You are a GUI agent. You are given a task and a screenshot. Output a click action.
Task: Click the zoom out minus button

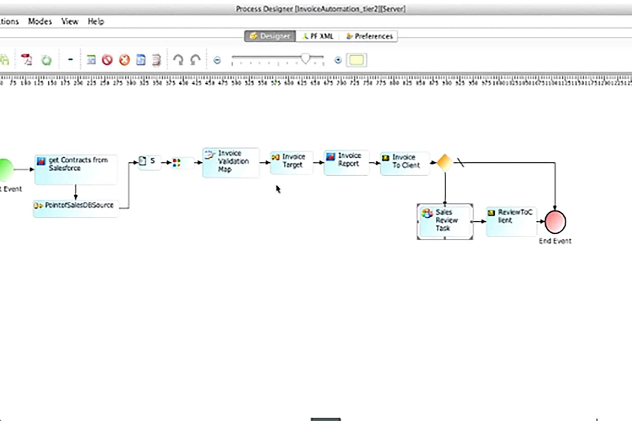click(x=217, y=60)
